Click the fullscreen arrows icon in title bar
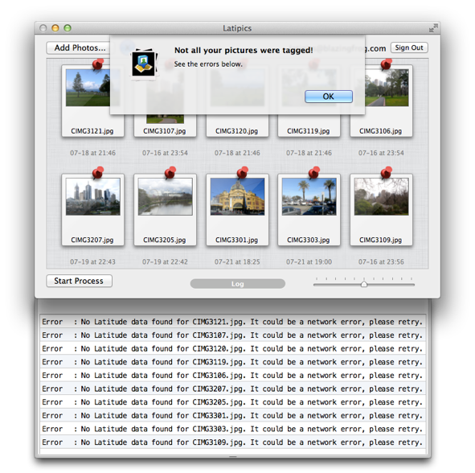This screenshot has height=473, width=475. (433, 28)
